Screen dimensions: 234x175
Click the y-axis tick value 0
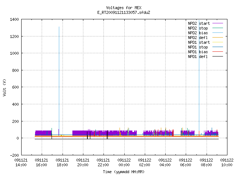tap(18, 138)
